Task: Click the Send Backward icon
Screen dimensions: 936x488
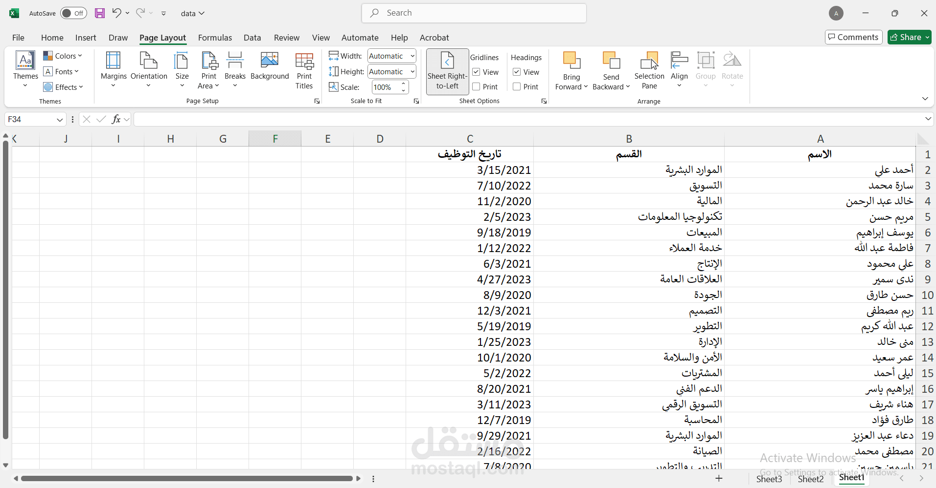Action: [x=611, y=61]
